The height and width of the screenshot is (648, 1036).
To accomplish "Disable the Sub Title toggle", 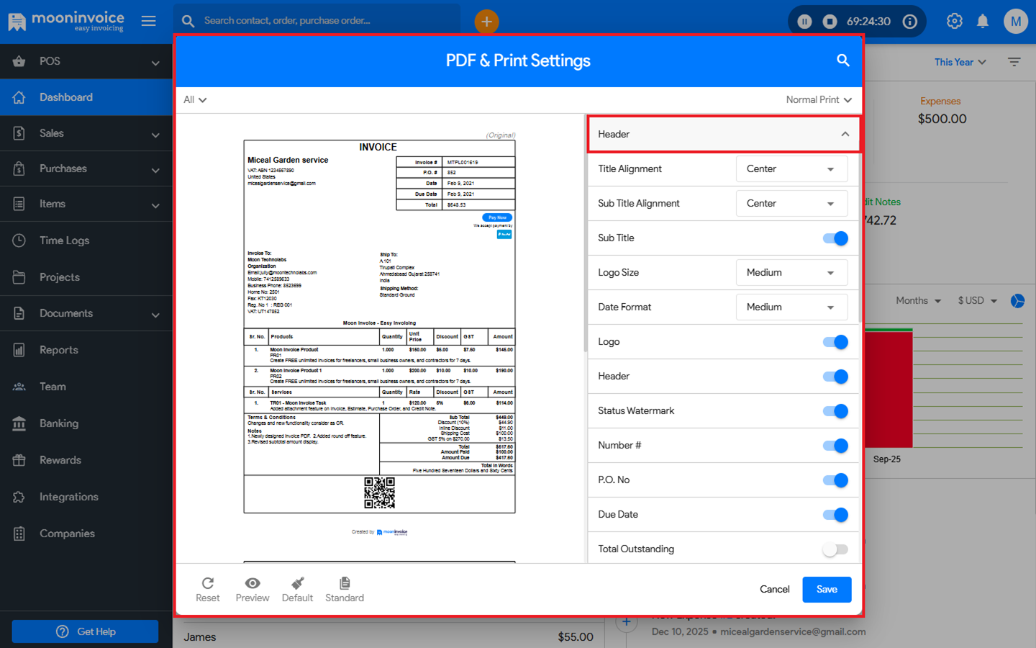I will click(835, 238).
